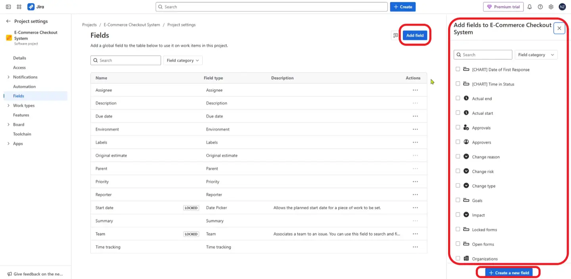Open the help question mark icon

point(540,7)
